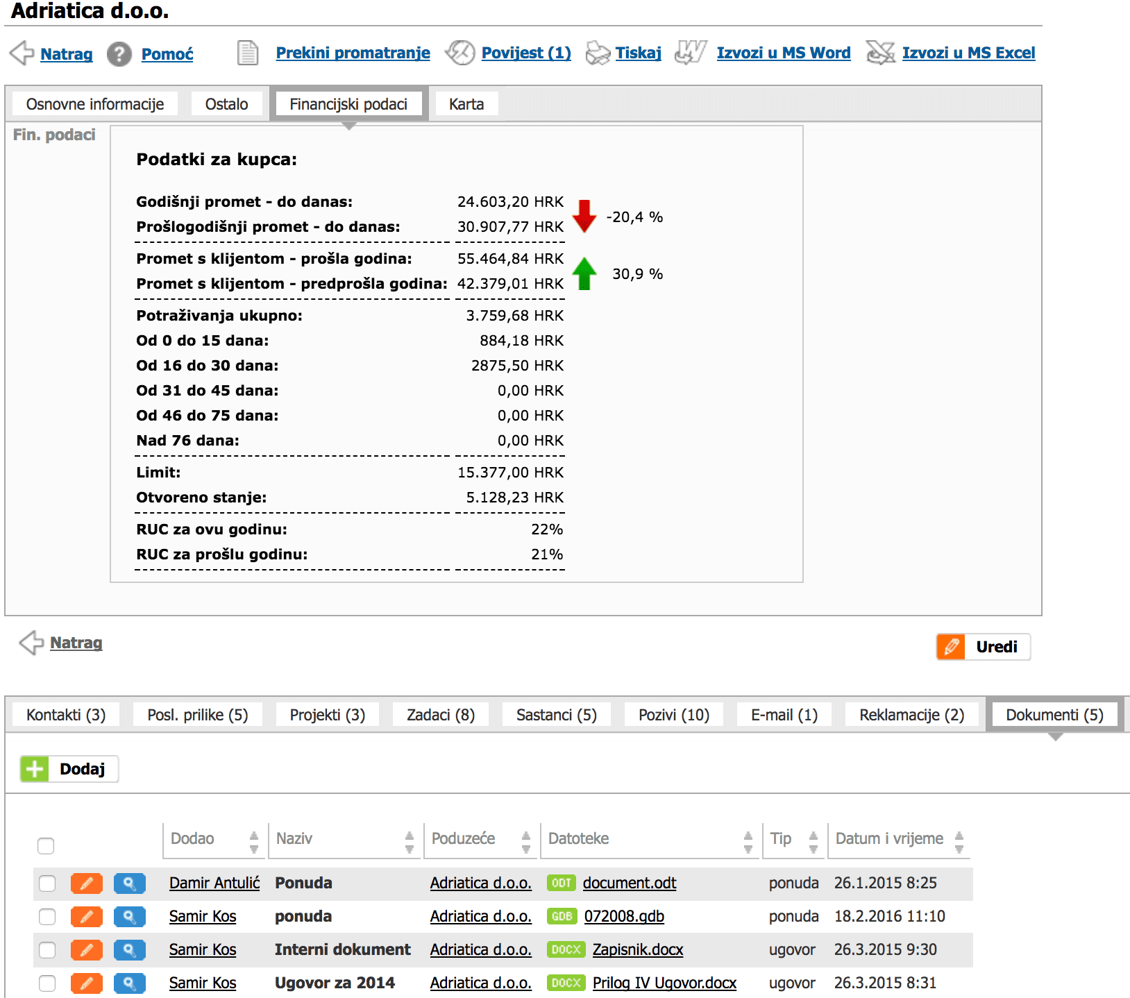
Task: Check the checkbox for the Ugovor za 2014 row
Action: [47, 983]
